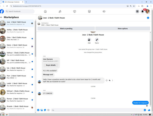
Task: Open Mario - 2 Beds 1 Bath House chat
Action: pyautogui.click(x=17, y=46)
